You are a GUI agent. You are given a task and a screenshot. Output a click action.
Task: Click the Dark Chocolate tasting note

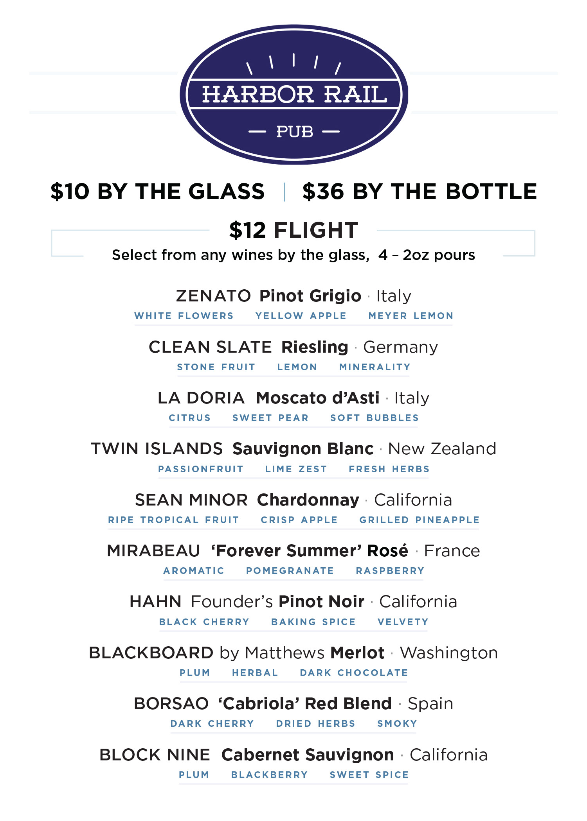[x=354, y=673]
